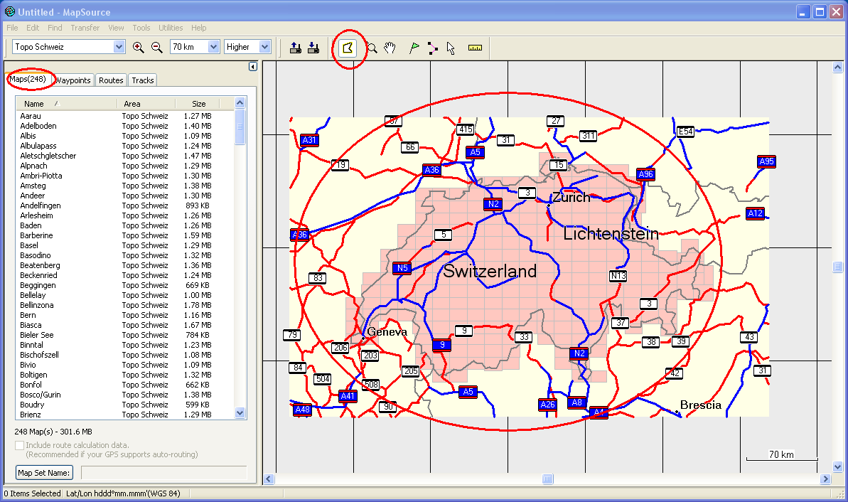Click the map list scroll up arrow
Viewport: 848px width, 502px height.
[x=240, y=103]
